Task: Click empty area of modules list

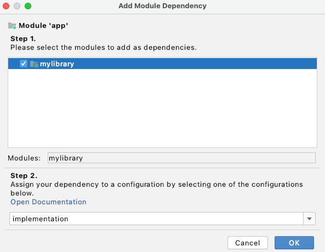Action: 162,108
